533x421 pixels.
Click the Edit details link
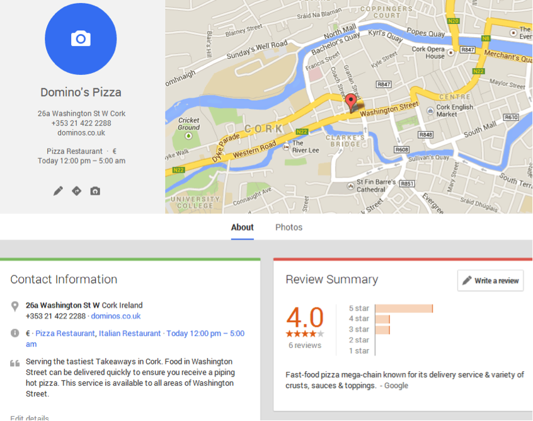click(30, 418)
